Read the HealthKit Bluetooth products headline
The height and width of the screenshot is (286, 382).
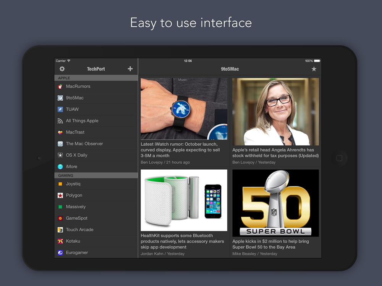[182, 241]
